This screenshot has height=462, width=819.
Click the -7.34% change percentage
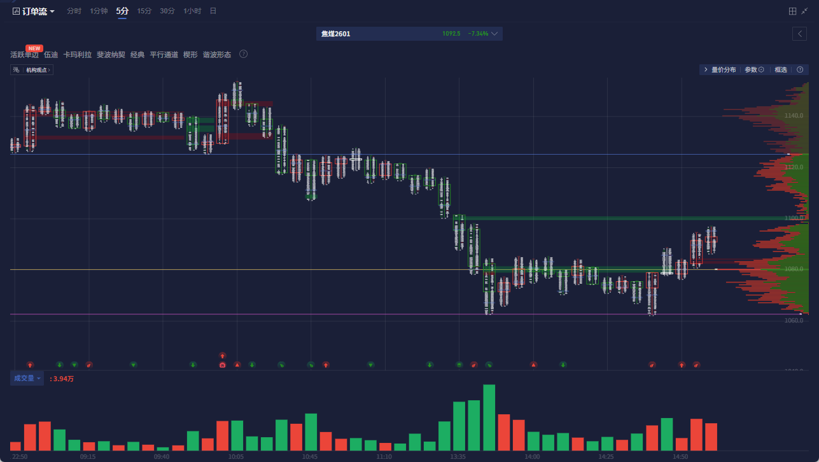pos(478,34)
